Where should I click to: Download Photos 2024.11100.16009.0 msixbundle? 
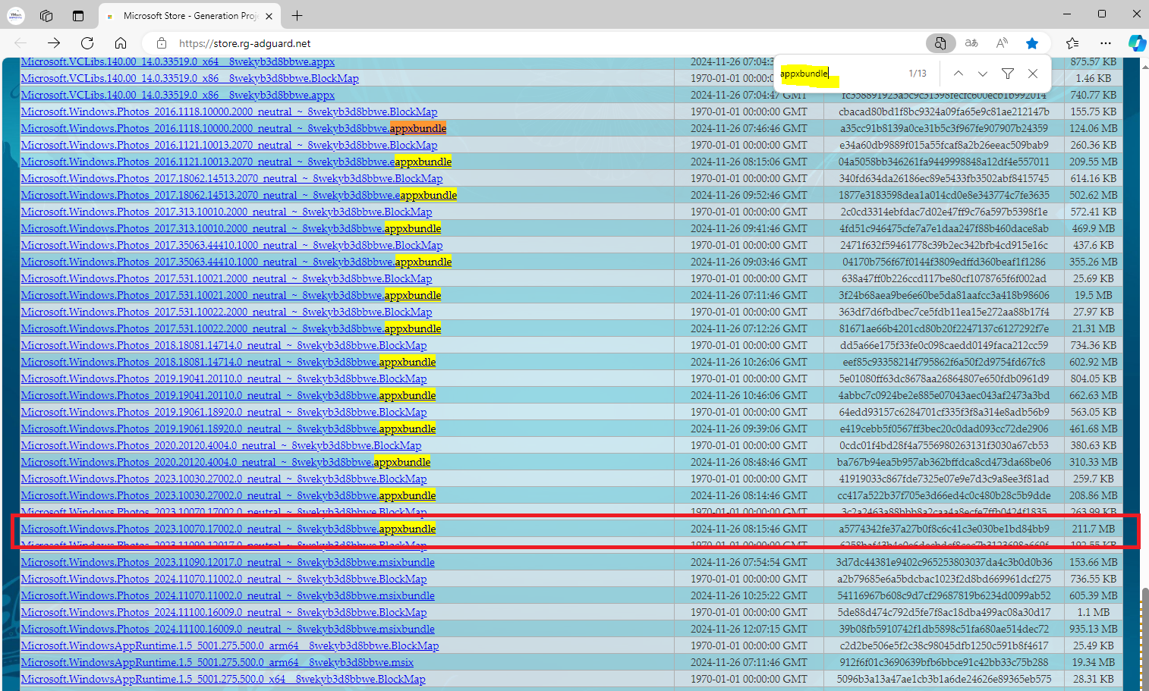(x=228, y=629)
